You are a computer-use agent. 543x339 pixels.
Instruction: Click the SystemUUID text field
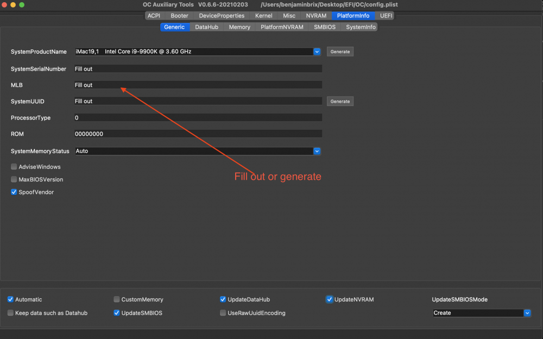198,101
